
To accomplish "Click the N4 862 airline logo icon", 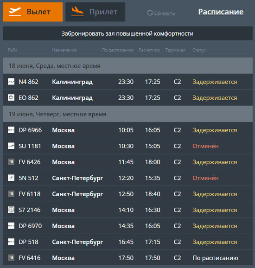I will point(11,82).
